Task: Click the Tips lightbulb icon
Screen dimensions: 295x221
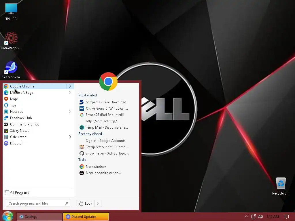Action: (x=6, y=105)
